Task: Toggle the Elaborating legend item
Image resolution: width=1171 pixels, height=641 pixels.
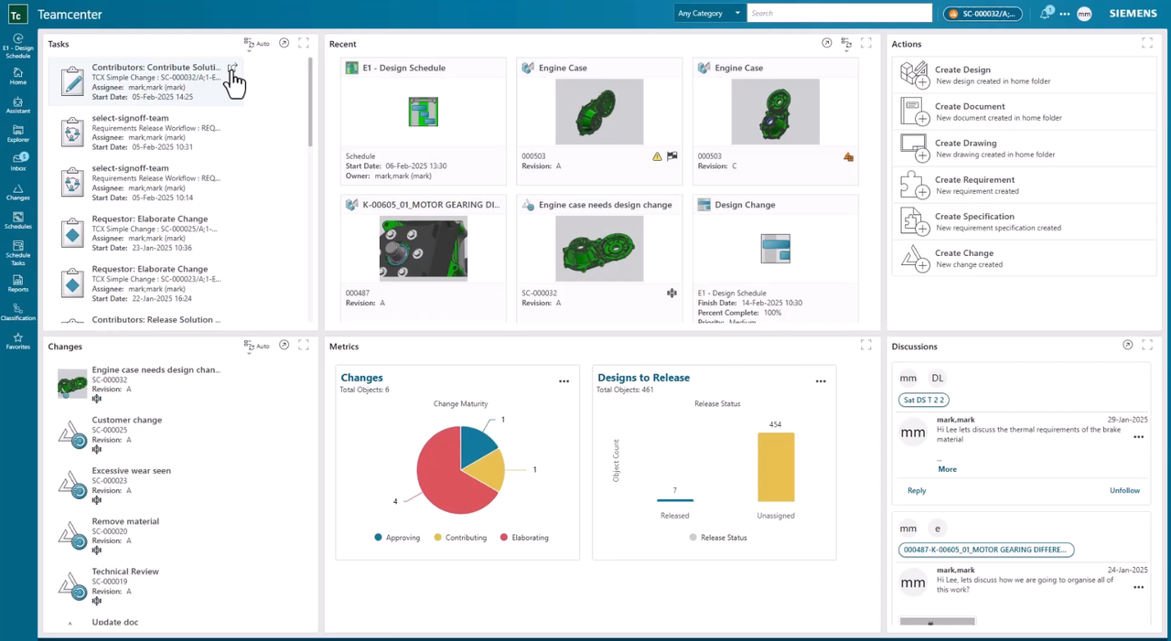Action: click(524, 538)
